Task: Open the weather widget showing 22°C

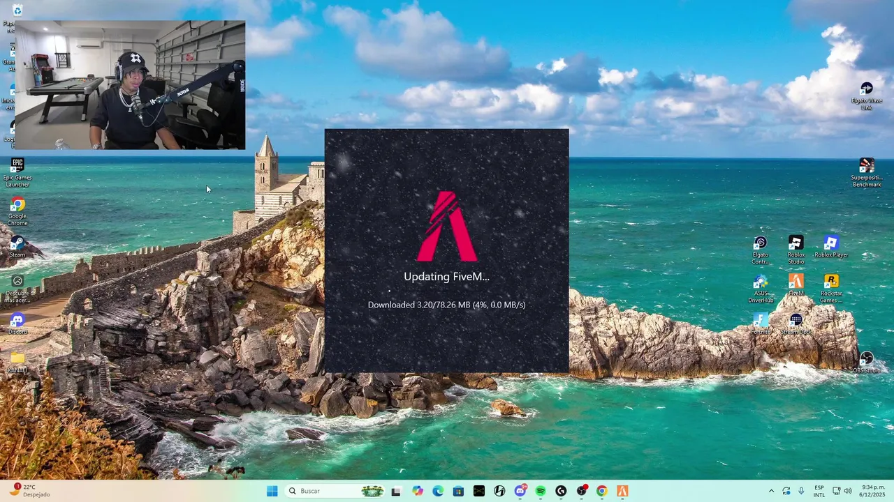Action: (29, 491)
